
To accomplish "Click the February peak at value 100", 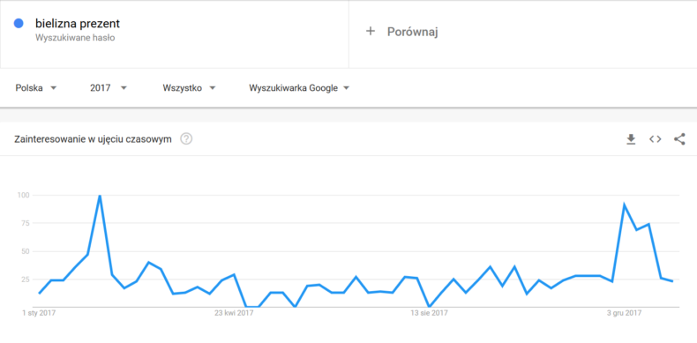I will 100,196.
